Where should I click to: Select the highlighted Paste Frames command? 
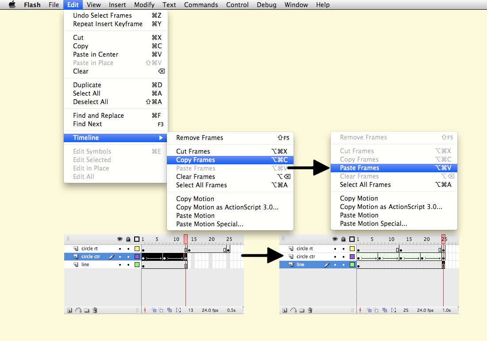point(359,168)
